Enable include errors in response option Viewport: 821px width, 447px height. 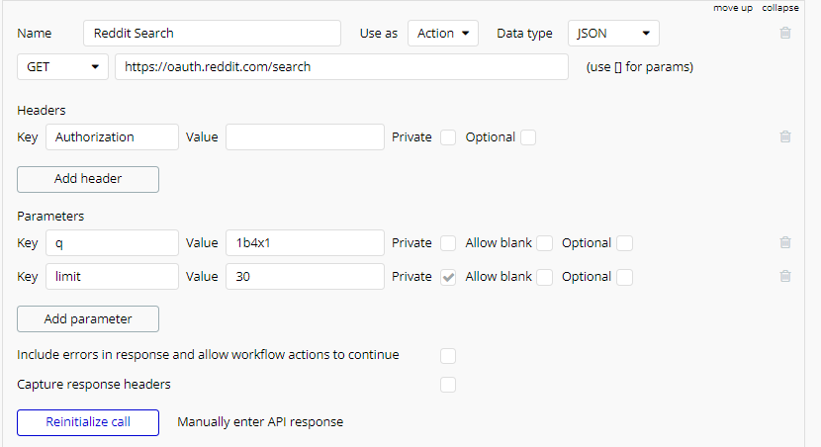[448, 355]
